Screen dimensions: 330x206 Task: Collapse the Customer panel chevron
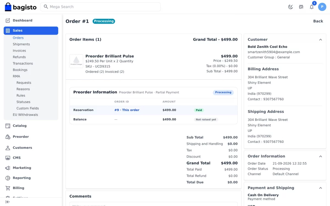click(320, 40)
